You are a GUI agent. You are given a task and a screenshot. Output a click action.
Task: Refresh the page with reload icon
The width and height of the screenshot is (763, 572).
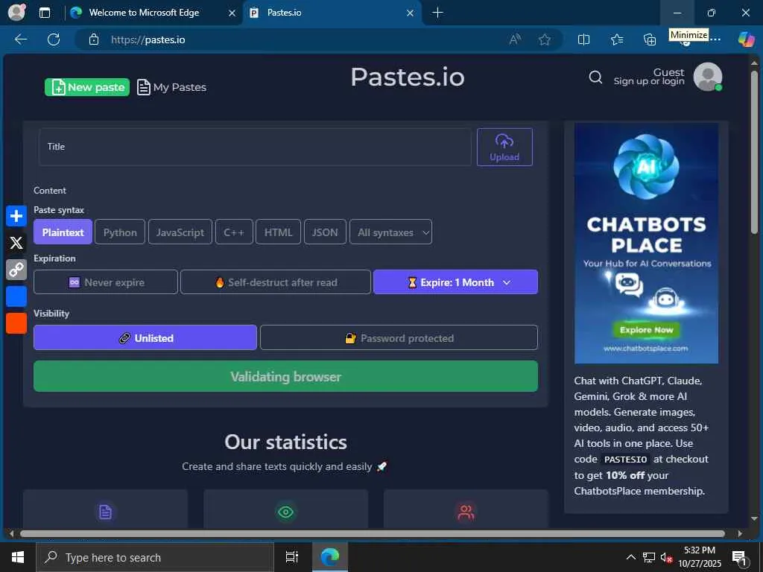click(x=54, y=39)
